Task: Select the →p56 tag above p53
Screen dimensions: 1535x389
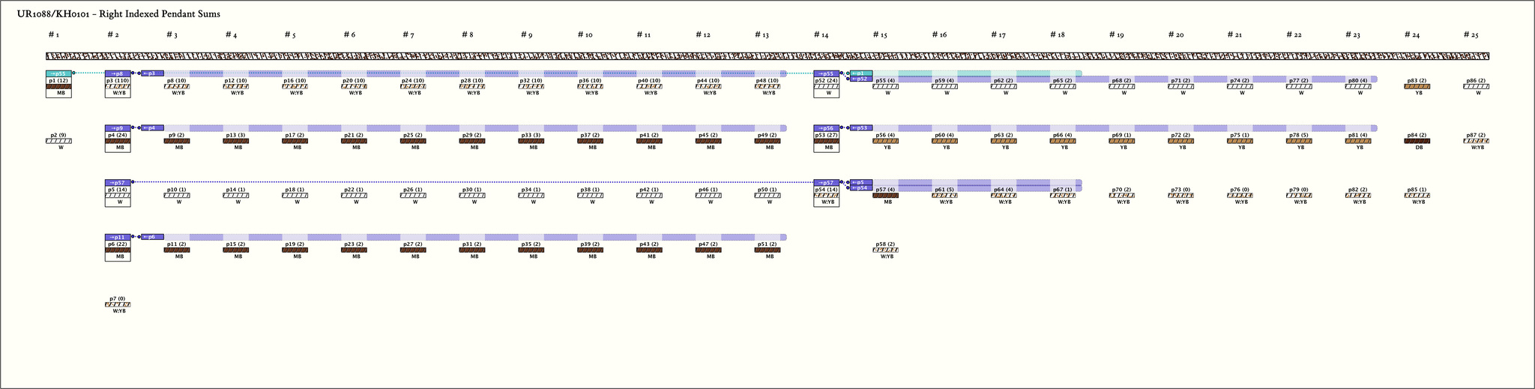Action: pyautogui.click(x=827, y=128)
